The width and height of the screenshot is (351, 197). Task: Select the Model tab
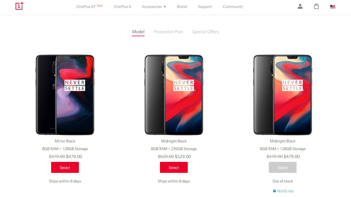138,32
